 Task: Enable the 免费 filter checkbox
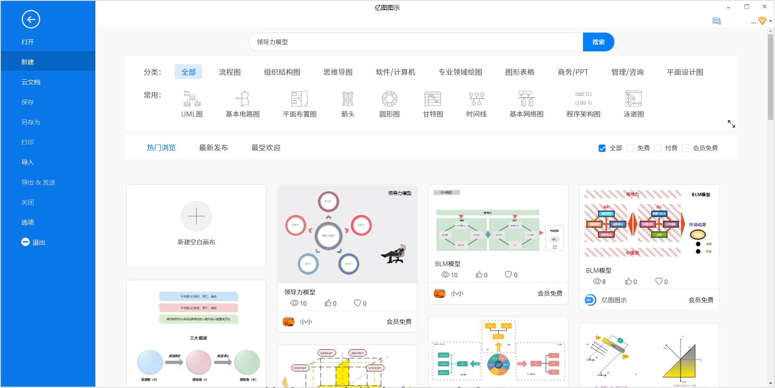[630, 148]
